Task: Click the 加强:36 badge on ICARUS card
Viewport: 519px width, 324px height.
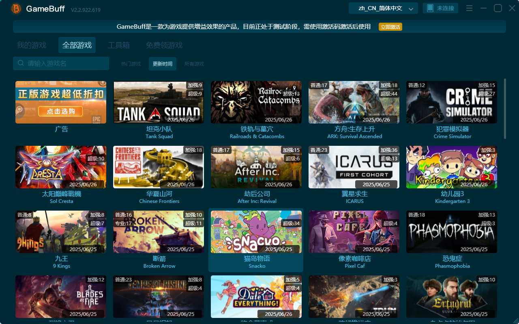Action: point(388,150)
